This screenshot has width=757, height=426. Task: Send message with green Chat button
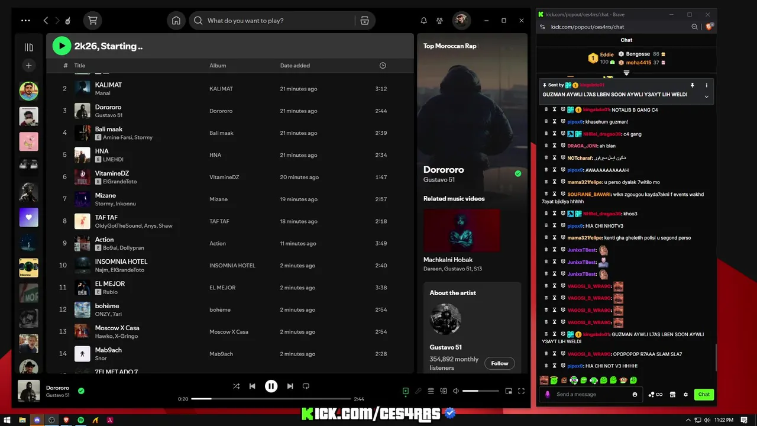tap(704, 395)
